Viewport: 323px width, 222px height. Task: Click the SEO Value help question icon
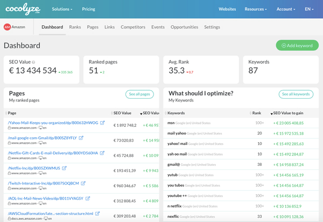pyautogui.click(x=33, y=62)
